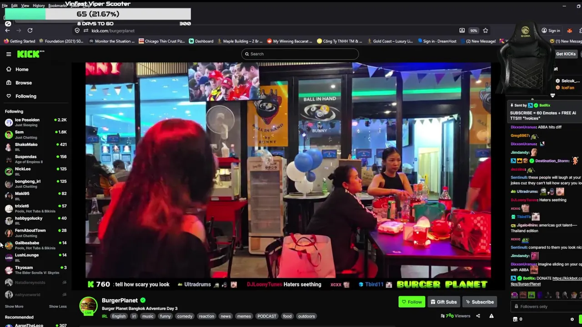Screen dimensions: 582x327
Task: Collapse the pinned message chevron in chat
Action: pyautogui.click(x=552, y=96)
